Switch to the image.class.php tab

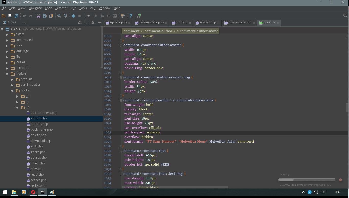point(240,22)
